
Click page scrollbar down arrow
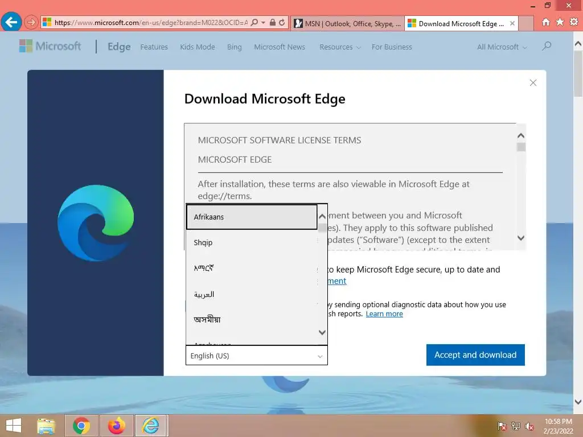point(578,402)
